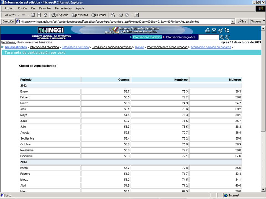Screen dimensions: 266x199
Task: Open the Búsqueda search panel
Action: [60, 15]
